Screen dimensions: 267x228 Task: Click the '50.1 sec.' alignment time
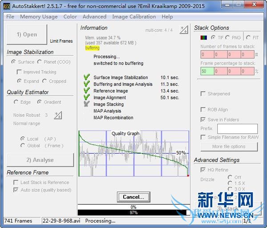pyautogui.click(x=170, y=98)
